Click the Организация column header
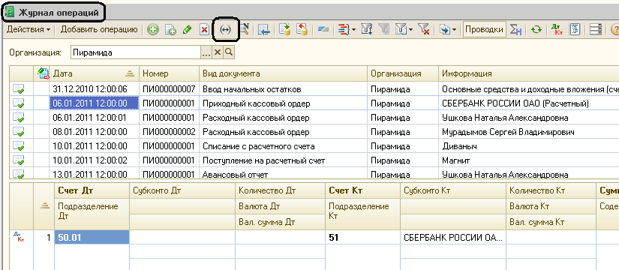The width and height of the screenshot is (619, 270). click(x=403, y=73)
